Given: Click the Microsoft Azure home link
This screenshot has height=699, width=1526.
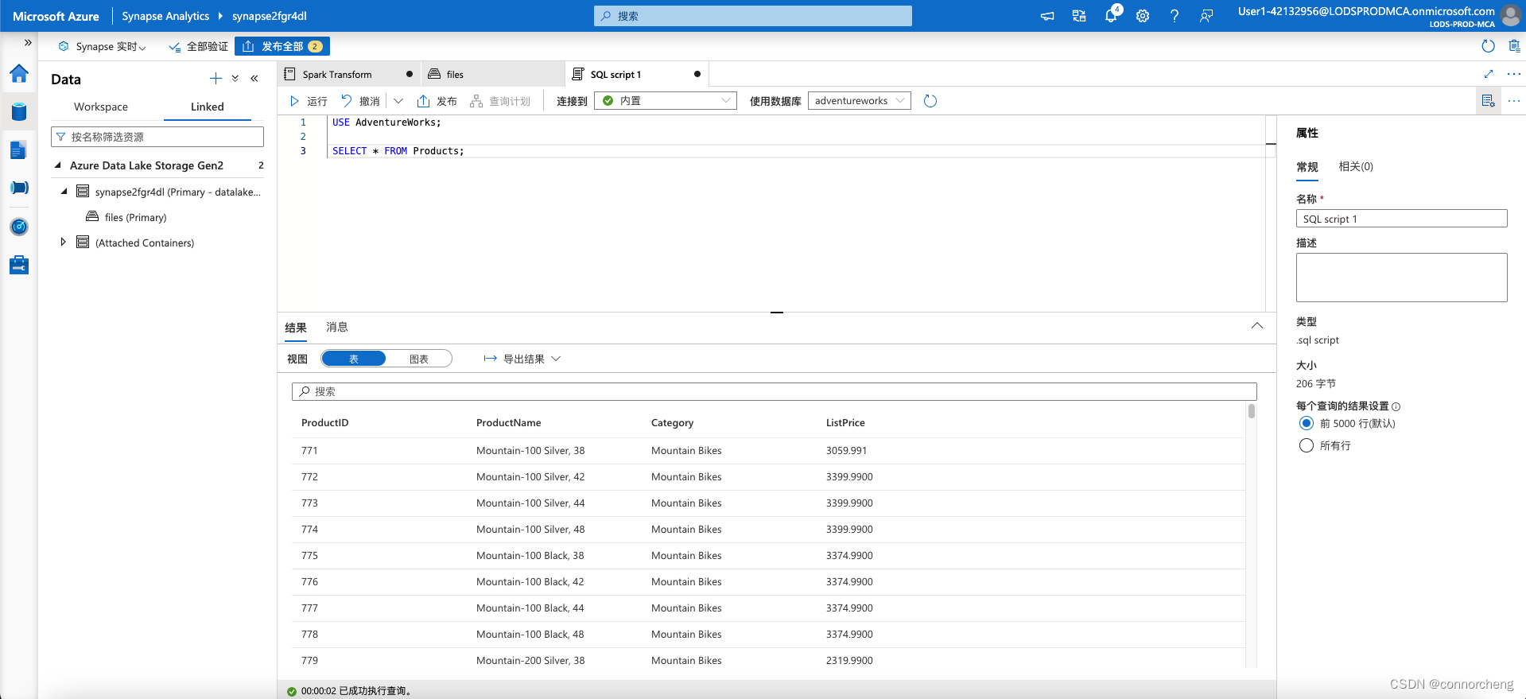Looking at the screenshot, I should click(x=56, y=16).
